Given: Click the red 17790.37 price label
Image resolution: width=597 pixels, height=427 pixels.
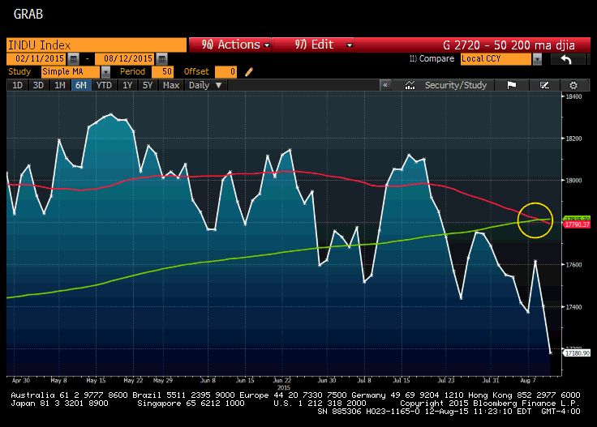Looking at the screenshot, I should pyautogui.click(x=577, y=224).
